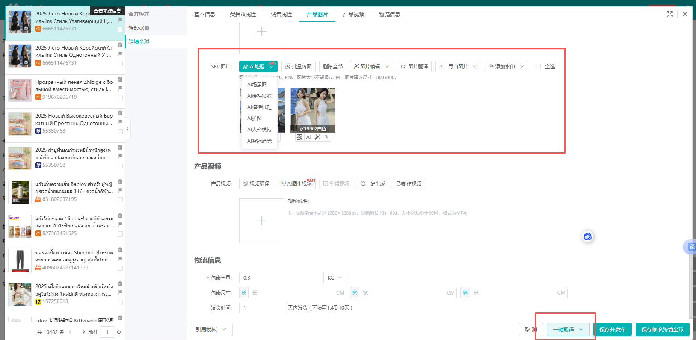Click the 保存并发布 button
This screenshot has width=696, height=340.
coord(612,329)
